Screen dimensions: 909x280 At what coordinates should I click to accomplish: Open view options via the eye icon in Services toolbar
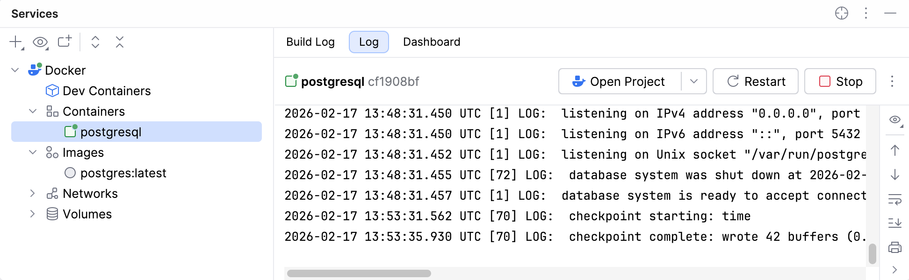coord(39,42)
